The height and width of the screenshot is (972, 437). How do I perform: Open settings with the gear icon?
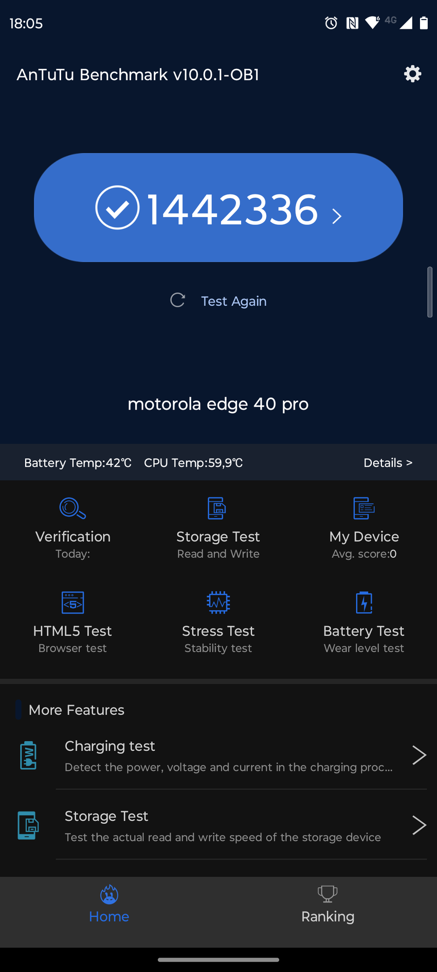(412, 74)
